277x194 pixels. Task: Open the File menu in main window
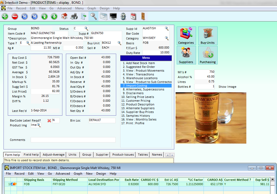coord(10,8)
